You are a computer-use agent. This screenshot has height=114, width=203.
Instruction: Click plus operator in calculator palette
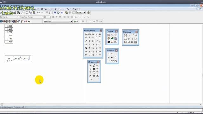[100, 51]
